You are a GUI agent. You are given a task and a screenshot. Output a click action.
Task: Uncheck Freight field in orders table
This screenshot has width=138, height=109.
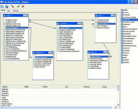coord(4,57)
